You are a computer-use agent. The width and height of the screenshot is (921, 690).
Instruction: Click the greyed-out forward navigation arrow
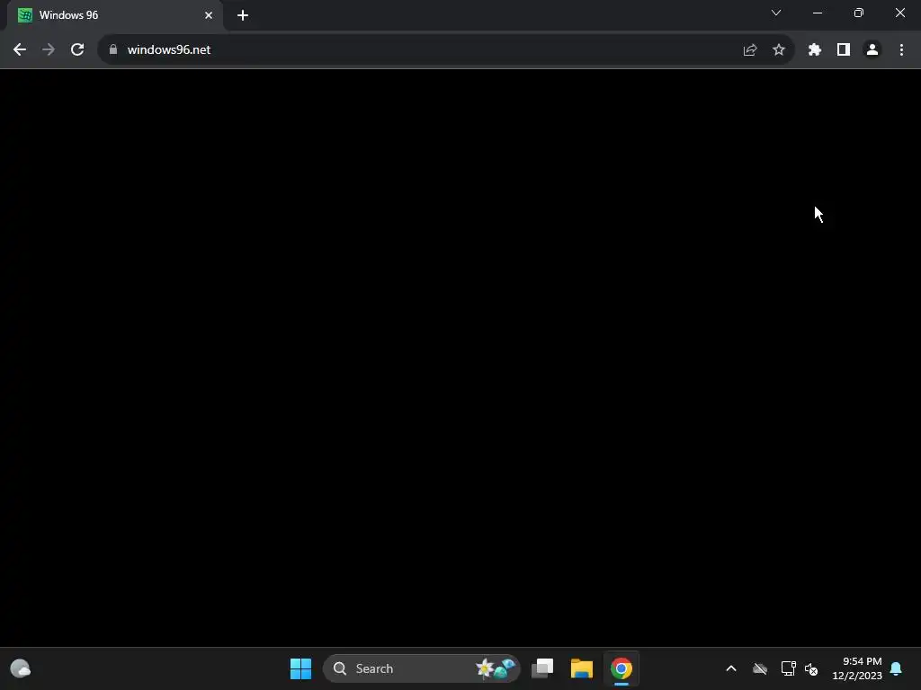(49, 50)
